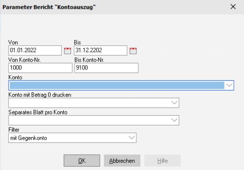Click the Abbrechen button
Image resolution: width=244 pixels, height=170 pixels.
click(x=122, y=160)
